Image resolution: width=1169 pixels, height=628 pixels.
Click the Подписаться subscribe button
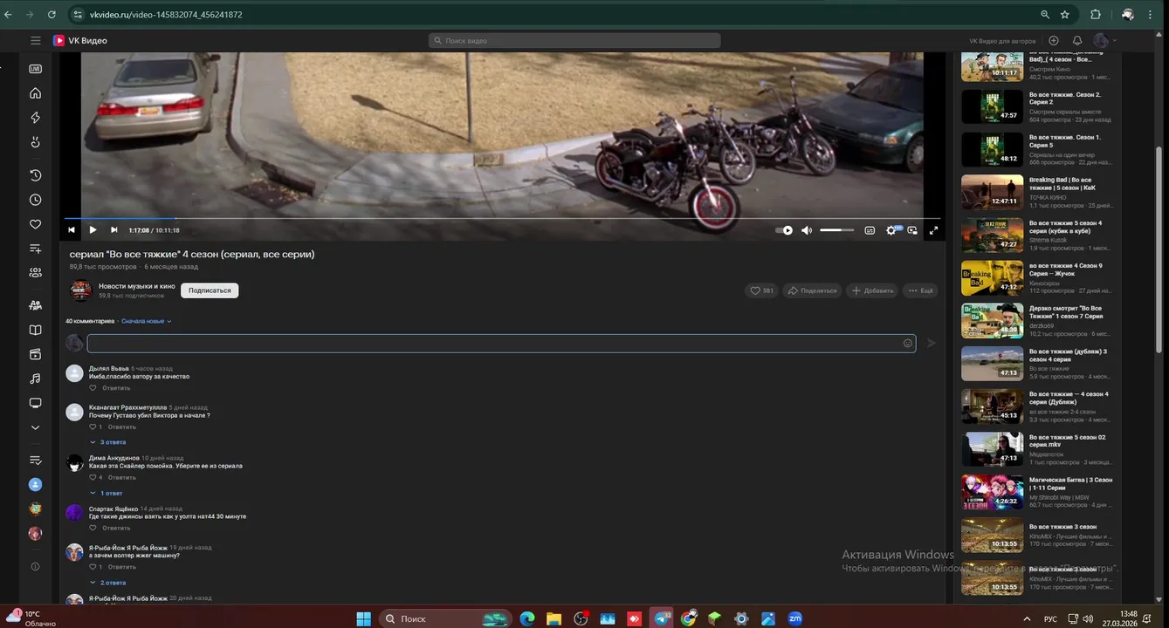210,290
